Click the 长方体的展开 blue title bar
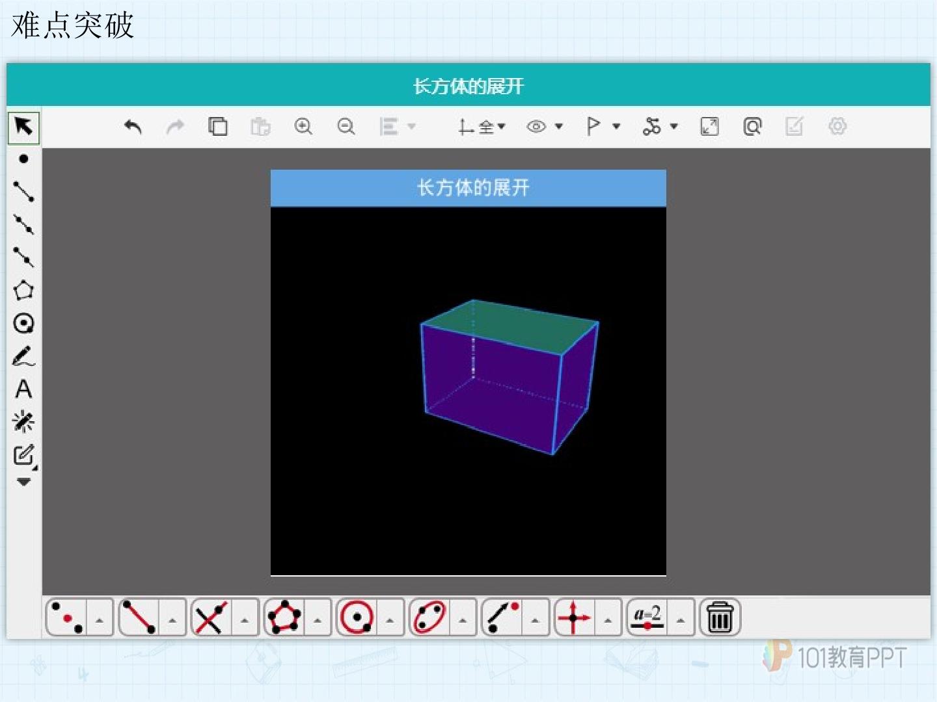 [x=468, y=188]
